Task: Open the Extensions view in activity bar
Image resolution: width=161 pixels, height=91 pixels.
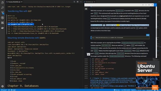Action: tap(3, 23)
